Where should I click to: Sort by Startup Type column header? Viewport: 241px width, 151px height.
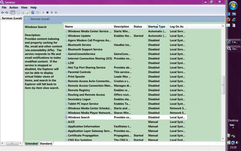158,26
